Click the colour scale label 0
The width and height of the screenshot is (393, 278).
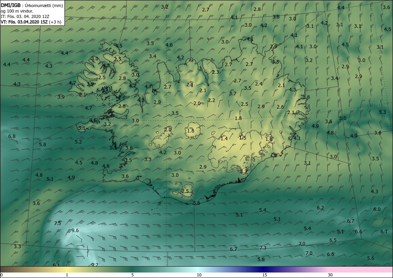pyautogui.click(x=2, y=275)
